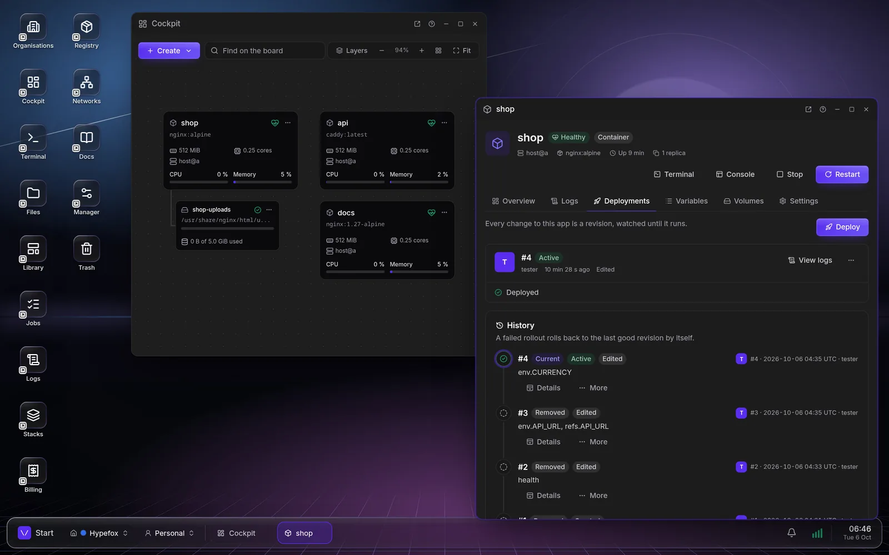This screenshot has width=889, height=555.
Task: Open the shop card options menu in Cockpit
Action: point(288,123)
